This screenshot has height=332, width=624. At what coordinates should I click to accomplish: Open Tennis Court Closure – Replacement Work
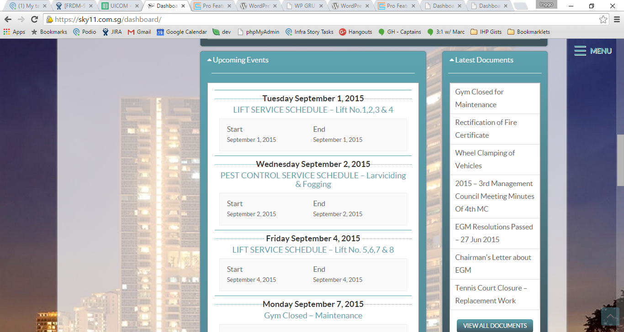tap(495, 294)
